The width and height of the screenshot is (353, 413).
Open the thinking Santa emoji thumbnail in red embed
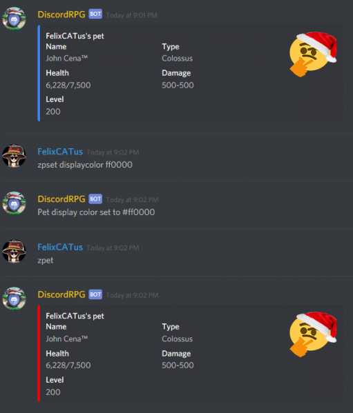pyautogui.click(x=313, y=334)
